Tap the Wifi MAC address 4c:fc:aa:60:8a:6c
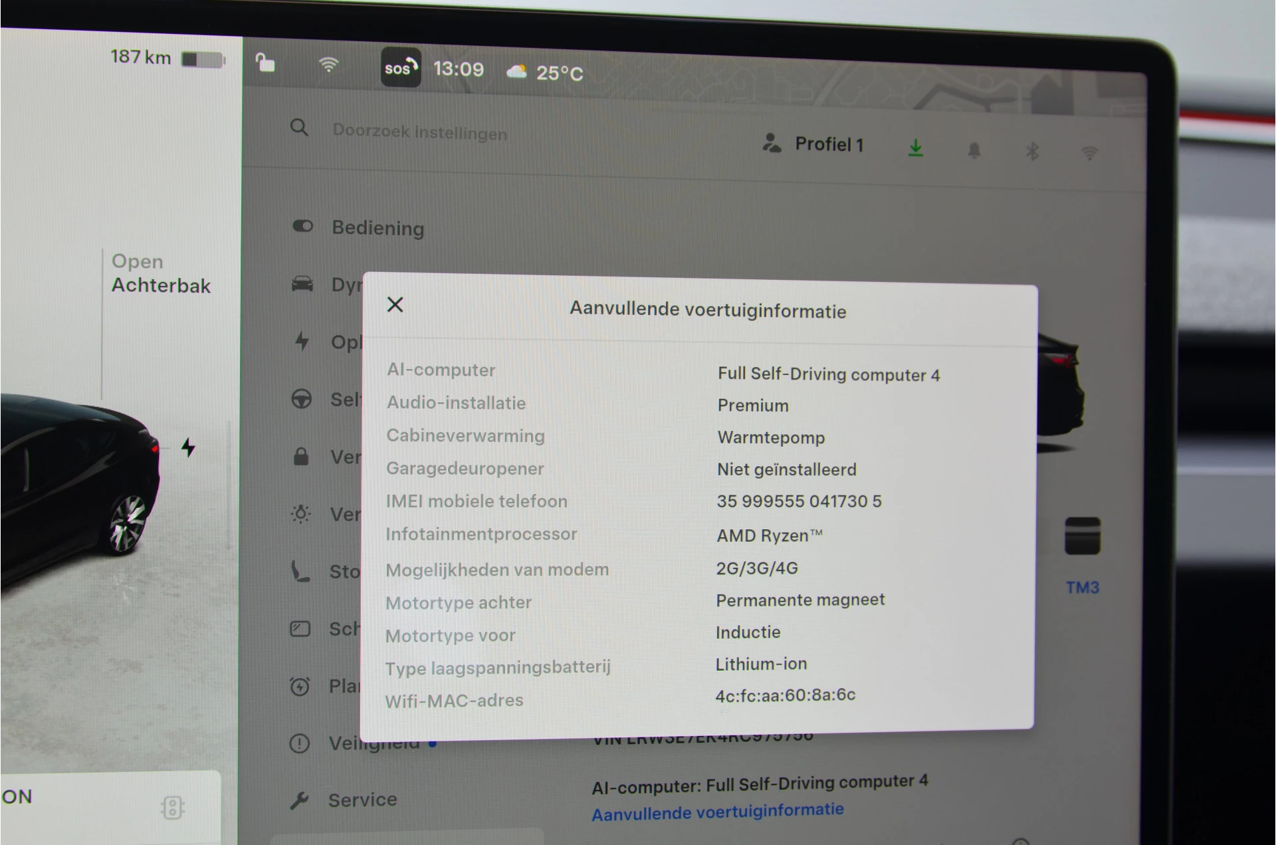This screenshot has width=1276, height=845. coord(785,695)
